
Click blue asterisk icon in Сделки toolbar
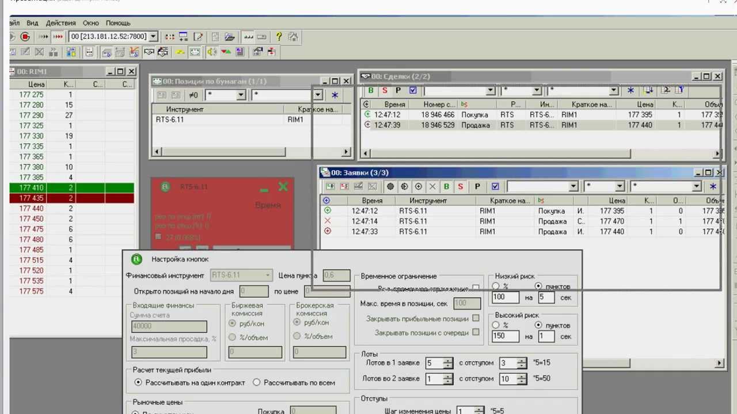click(x=630, y=91)
